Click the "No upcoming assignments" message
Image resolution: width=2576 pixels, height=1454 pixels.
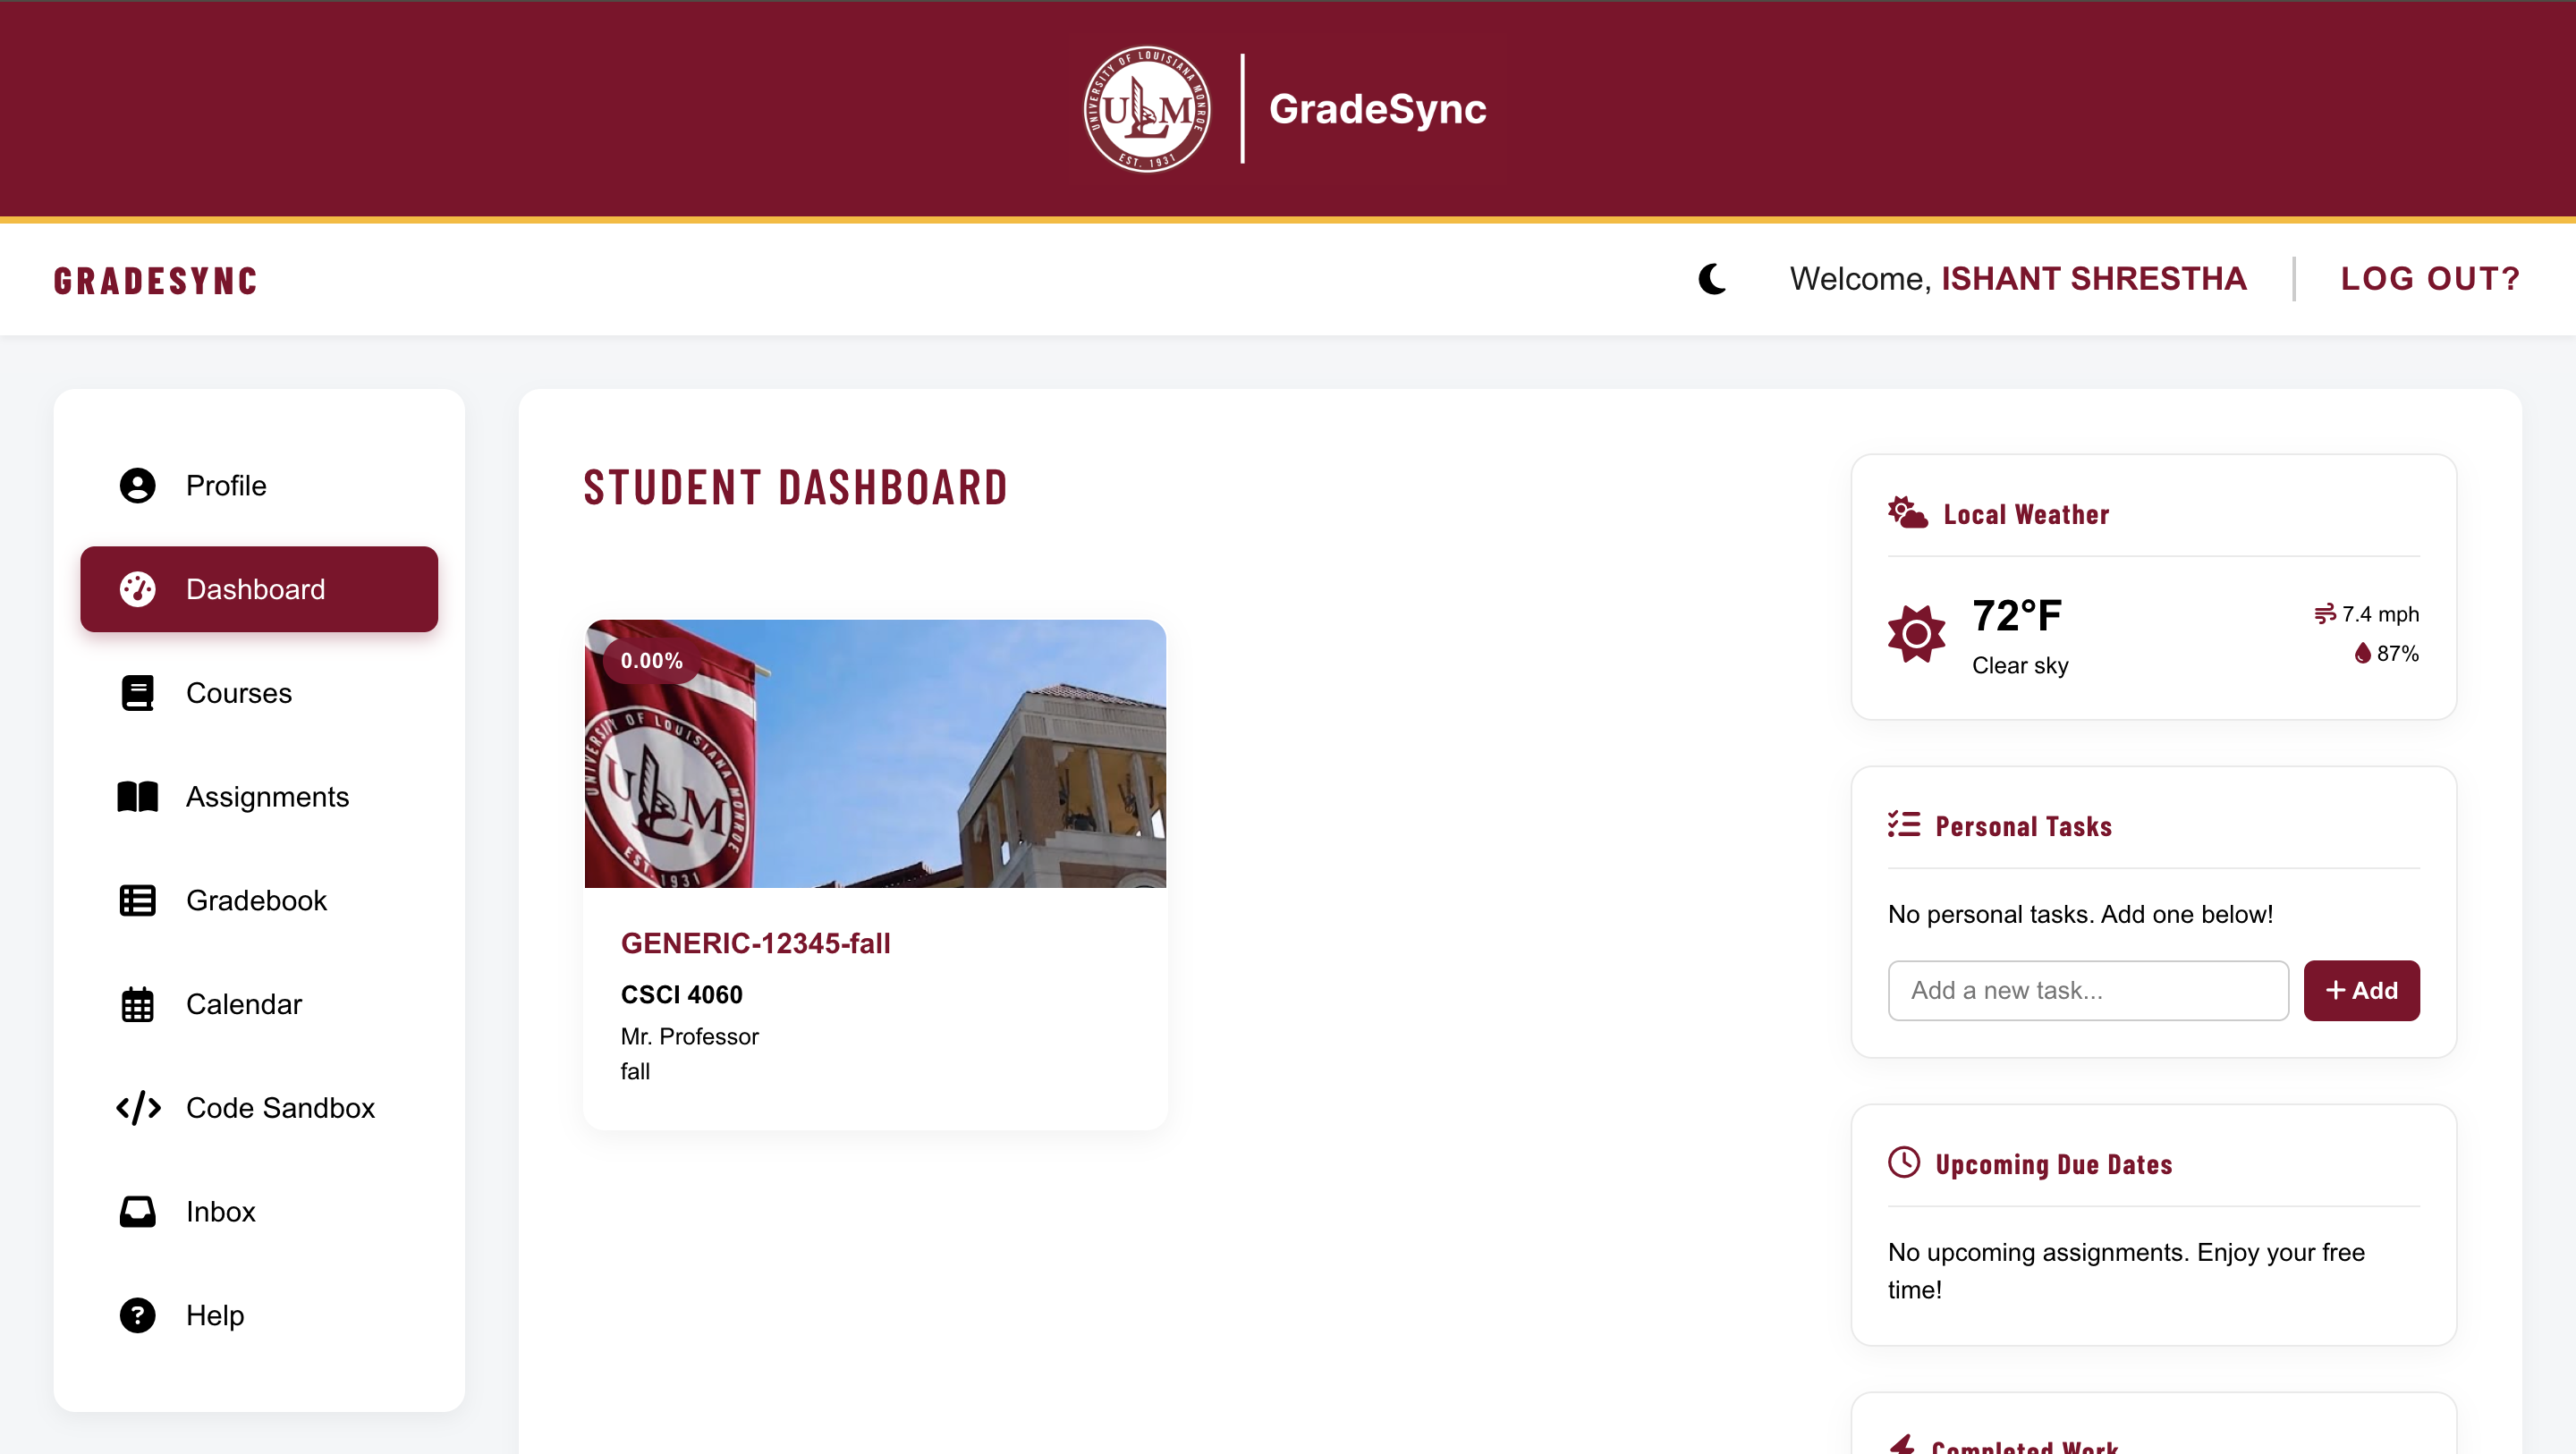[2126, 1271]
